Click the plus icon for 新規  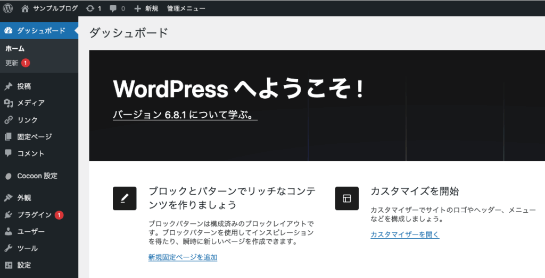click(138, 8)
